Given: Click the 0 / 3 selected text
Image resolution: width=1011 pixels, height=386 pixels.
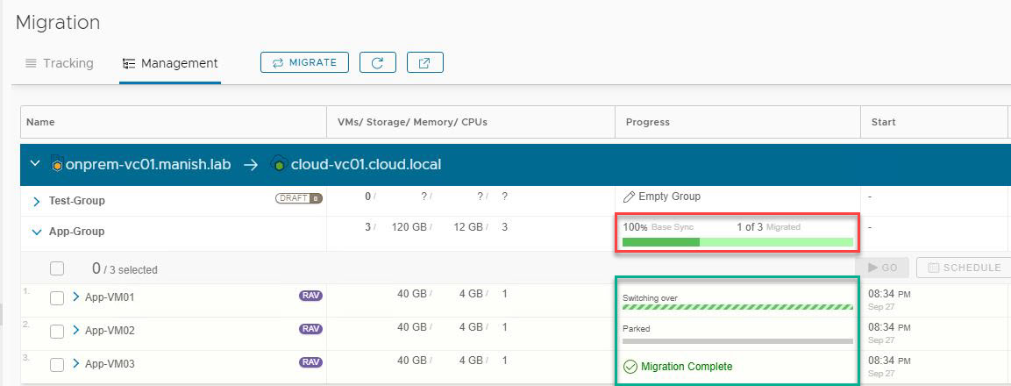Looking at the screenshot, I should coord(125,269).
